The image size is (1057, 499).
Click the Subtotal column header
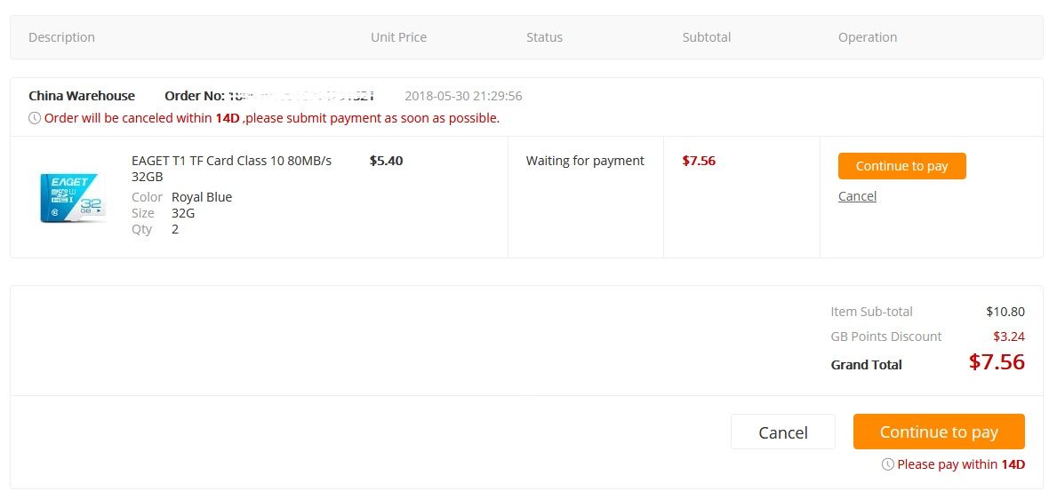point(706,37)
